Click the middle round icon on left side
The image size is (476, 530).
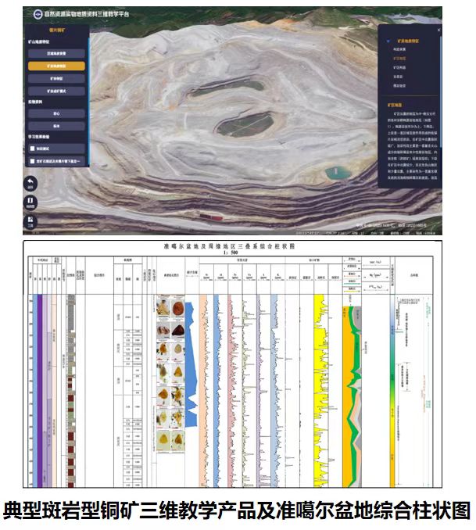pyautogui.click(x=30, y=203)
